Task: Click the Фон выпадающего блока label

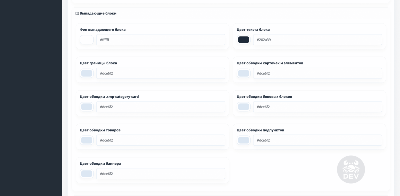Action: click(103, 29)
